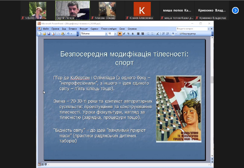
Task: Open the Сервис menu
Action: pyautogui.click(x=95, y=29)
